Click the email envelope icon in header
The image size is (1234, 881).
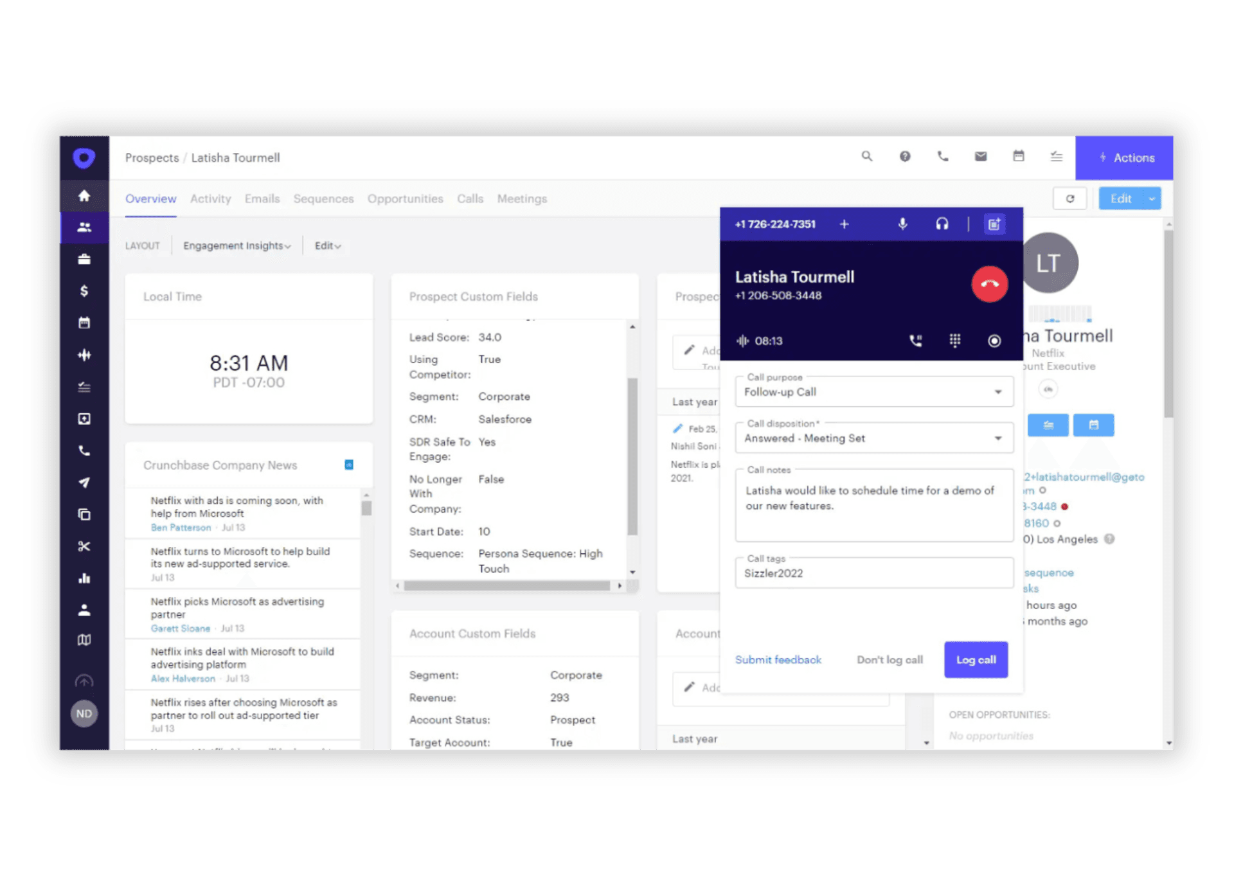coord(980,156)
